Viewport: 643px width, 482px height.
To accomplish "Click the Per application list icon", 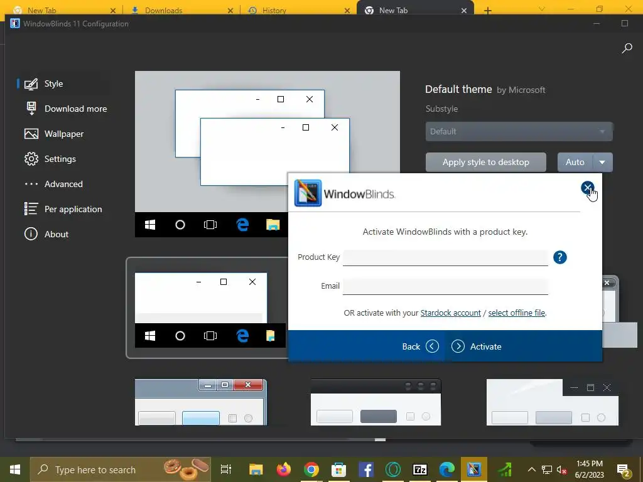I will (31, 209).
